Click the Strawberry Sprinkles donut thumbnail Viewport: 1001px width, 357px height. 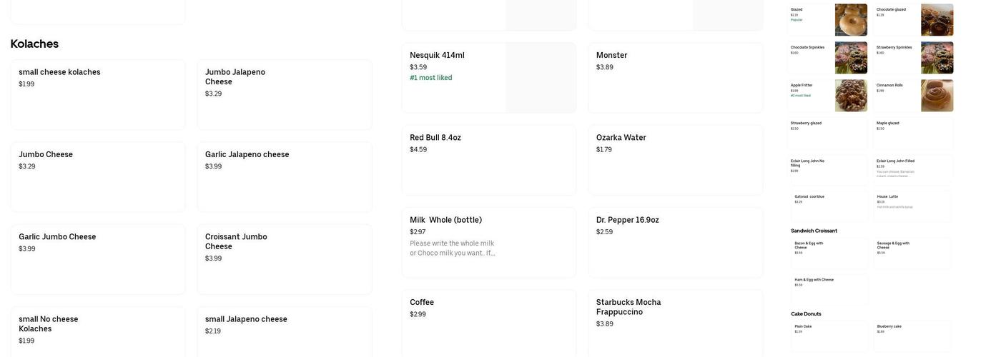tap(937, 58)
